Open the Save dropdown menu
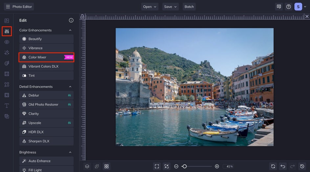Viewport: 310px width, 172px height. coord(170,7)
